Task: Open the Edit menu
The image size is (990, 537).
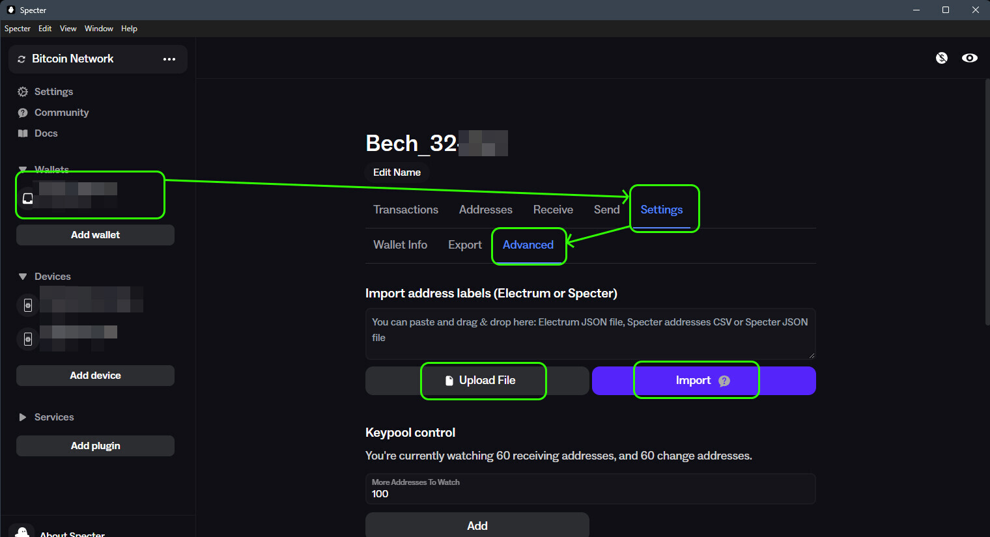Action: point(45,29)
